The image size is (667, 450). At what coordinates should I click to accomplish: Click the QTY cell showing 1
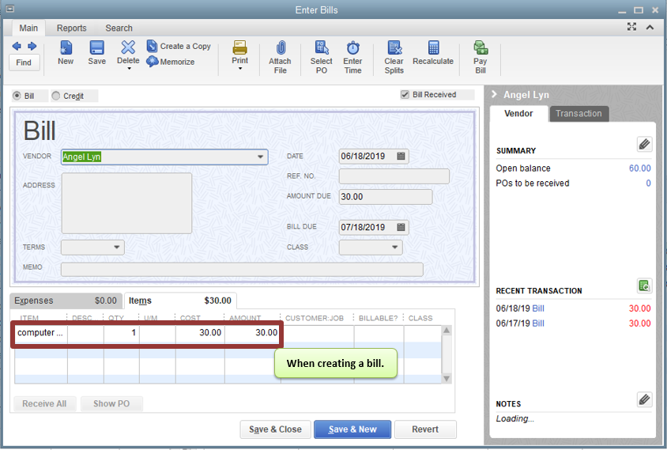click(121, 333)
